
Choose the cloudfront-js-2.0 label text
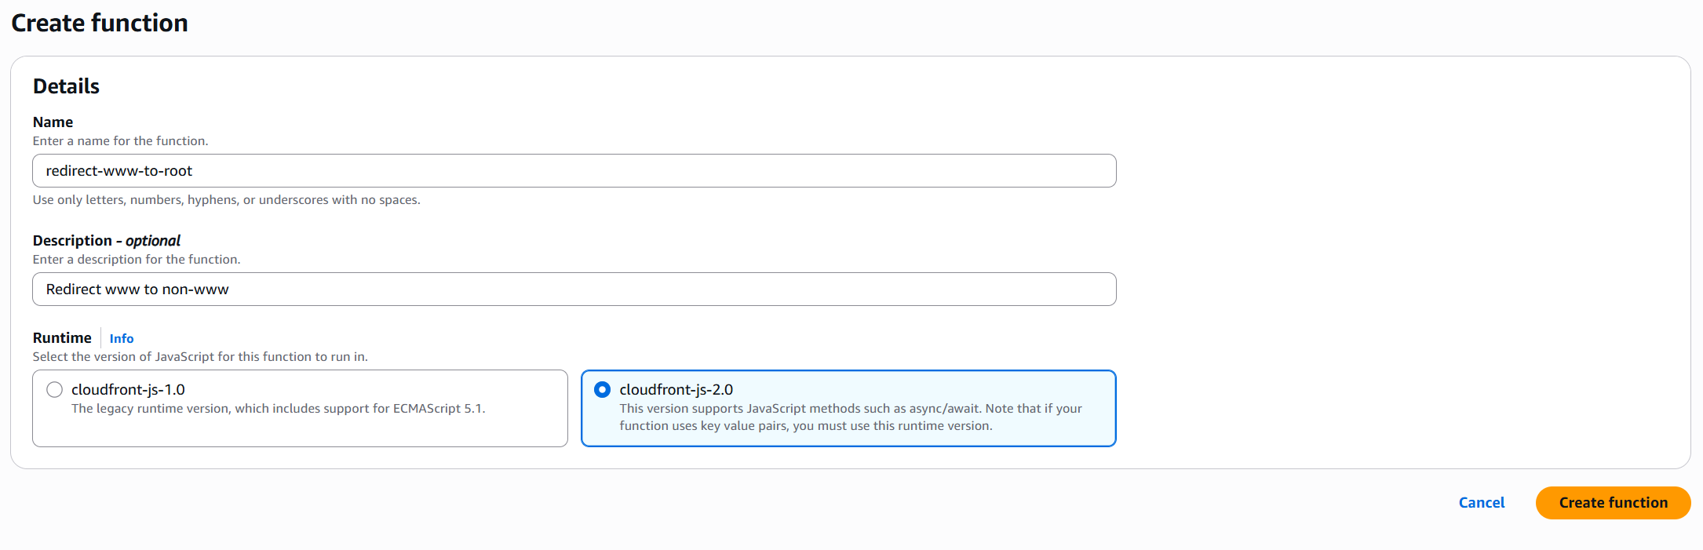[676, 390]
